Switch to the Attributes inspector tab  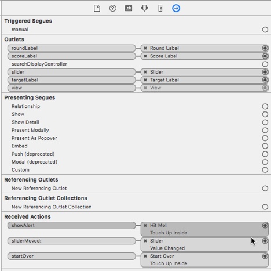point(144,8)
